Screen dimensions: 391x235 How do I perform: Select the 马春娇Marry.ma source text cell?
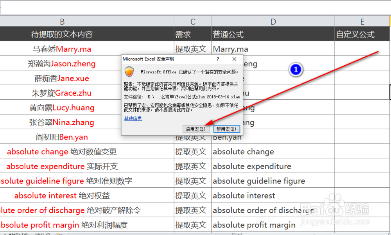pos(62,48)
